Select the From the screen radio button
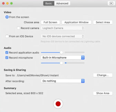The width and height of the screenshot is (116, 112). click(7, 17)
